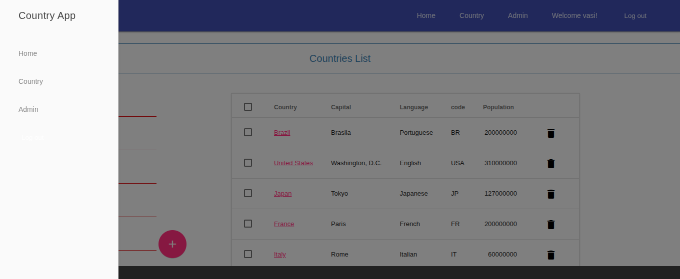Screen dimensions: 680x279
Task: Tick the select-all checkbox in table header
Action: (x=248, y=107)
